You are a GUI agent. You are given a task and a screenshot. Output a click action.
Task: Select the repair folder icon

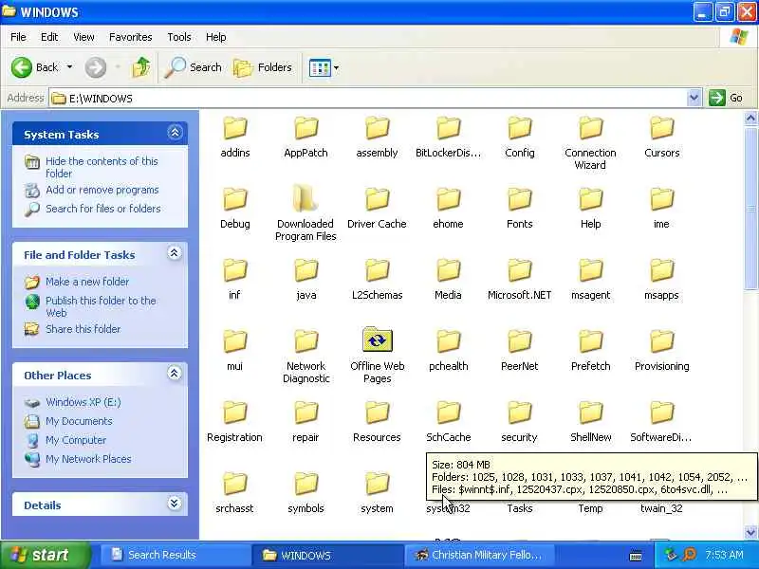tap(305, 413)
